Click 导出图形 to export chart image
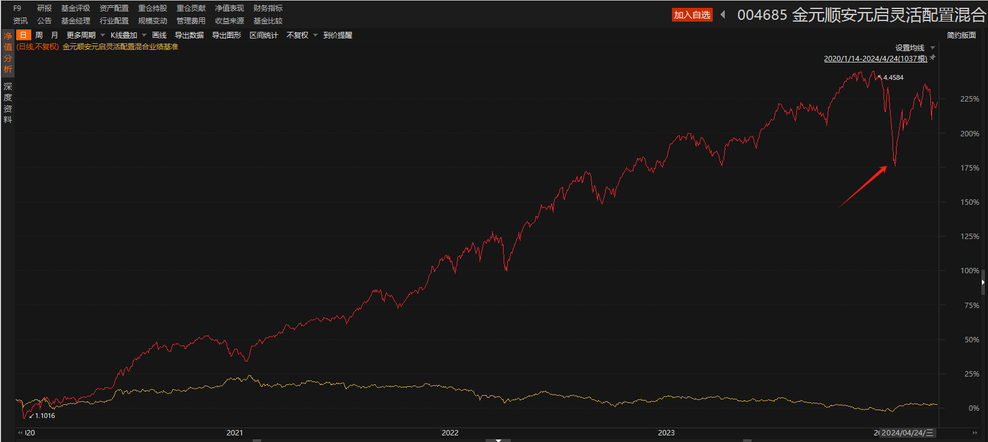This screenshot has height=442, width=988. [x=227, y=35]
